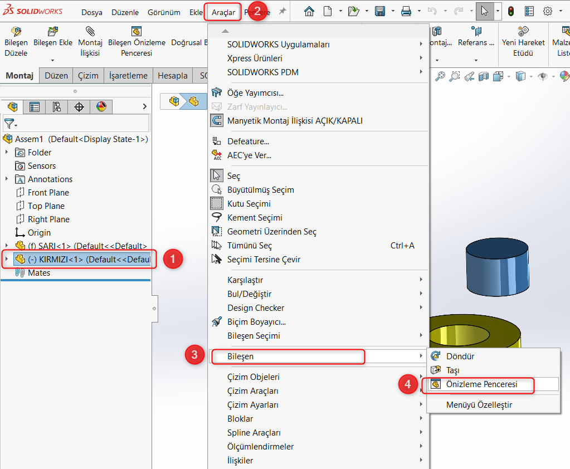Click the Rebuild traffic light icon

511,12
